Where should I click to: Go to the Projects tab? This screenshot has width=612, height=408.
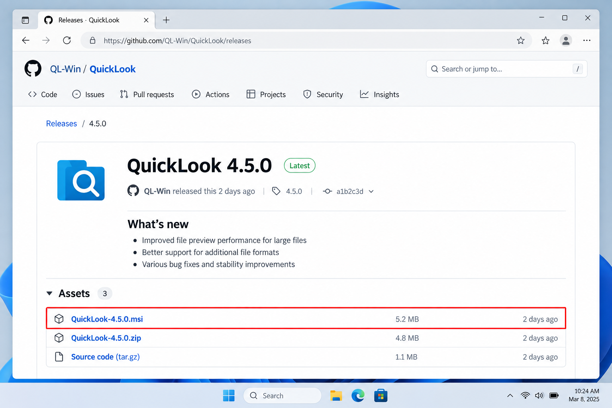pyautogui.click(x=266, y=94)
